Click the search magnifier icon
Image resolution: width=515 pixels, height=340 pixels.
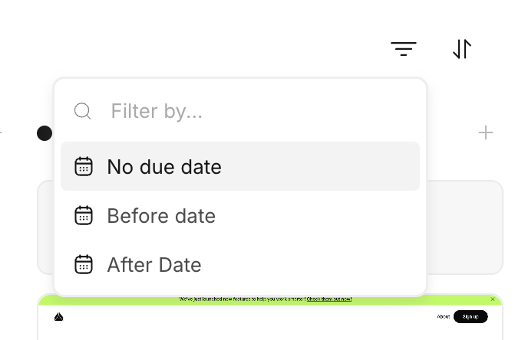click(x=83, y=112)
